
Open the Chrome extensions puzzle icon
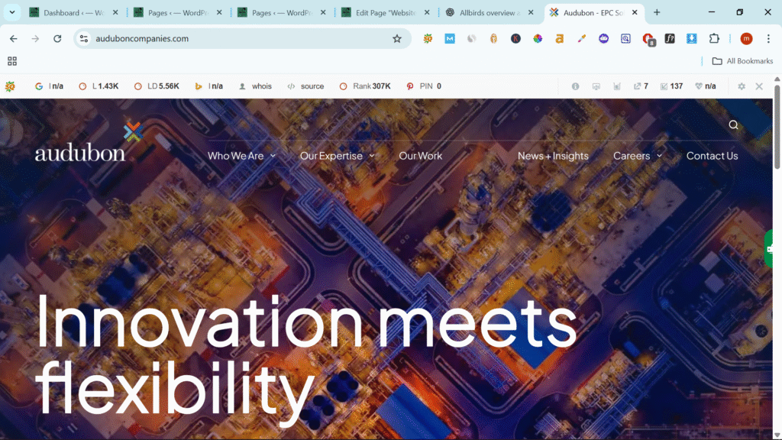tap(715, 39)
